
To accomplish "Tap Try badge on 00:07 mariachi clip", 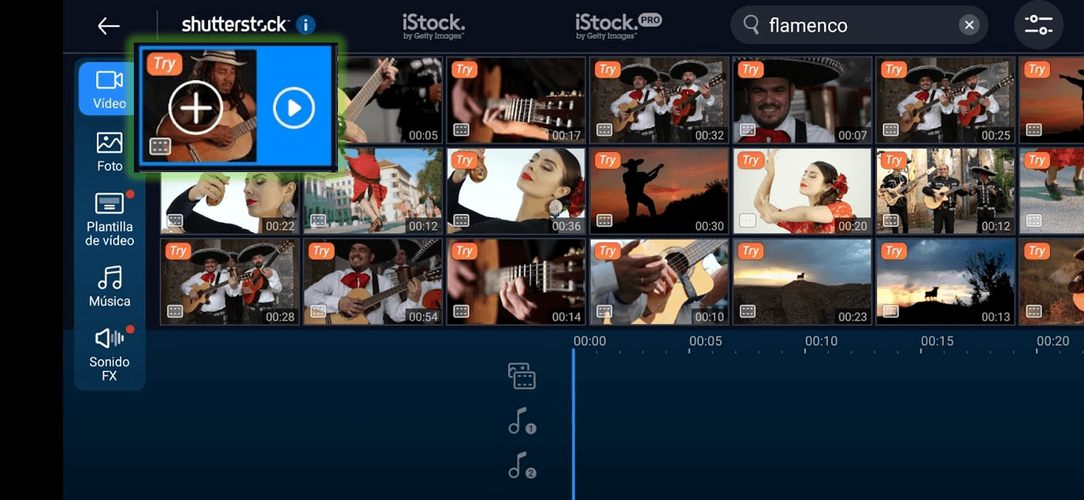I will coord(750,69).
